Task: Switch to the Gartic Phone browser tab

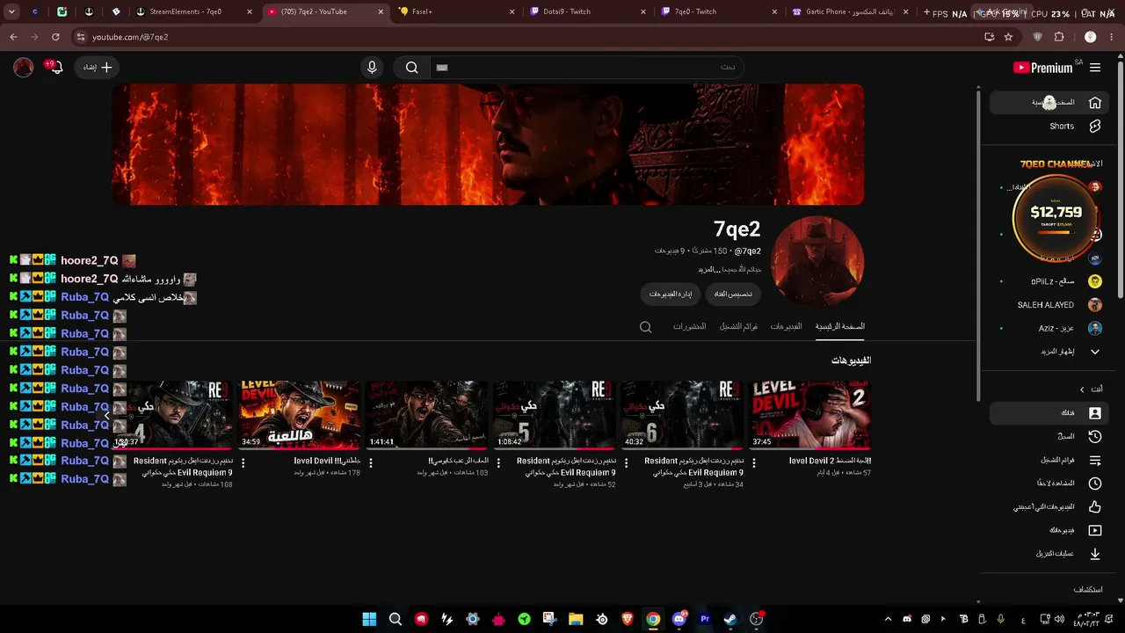Action: click(849, 12)
